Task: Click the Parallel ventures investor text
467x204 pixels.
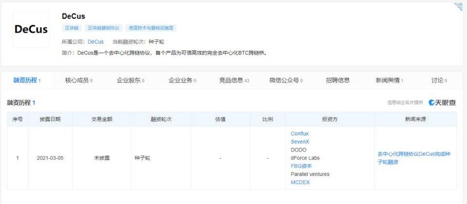Action: [310, 174]
